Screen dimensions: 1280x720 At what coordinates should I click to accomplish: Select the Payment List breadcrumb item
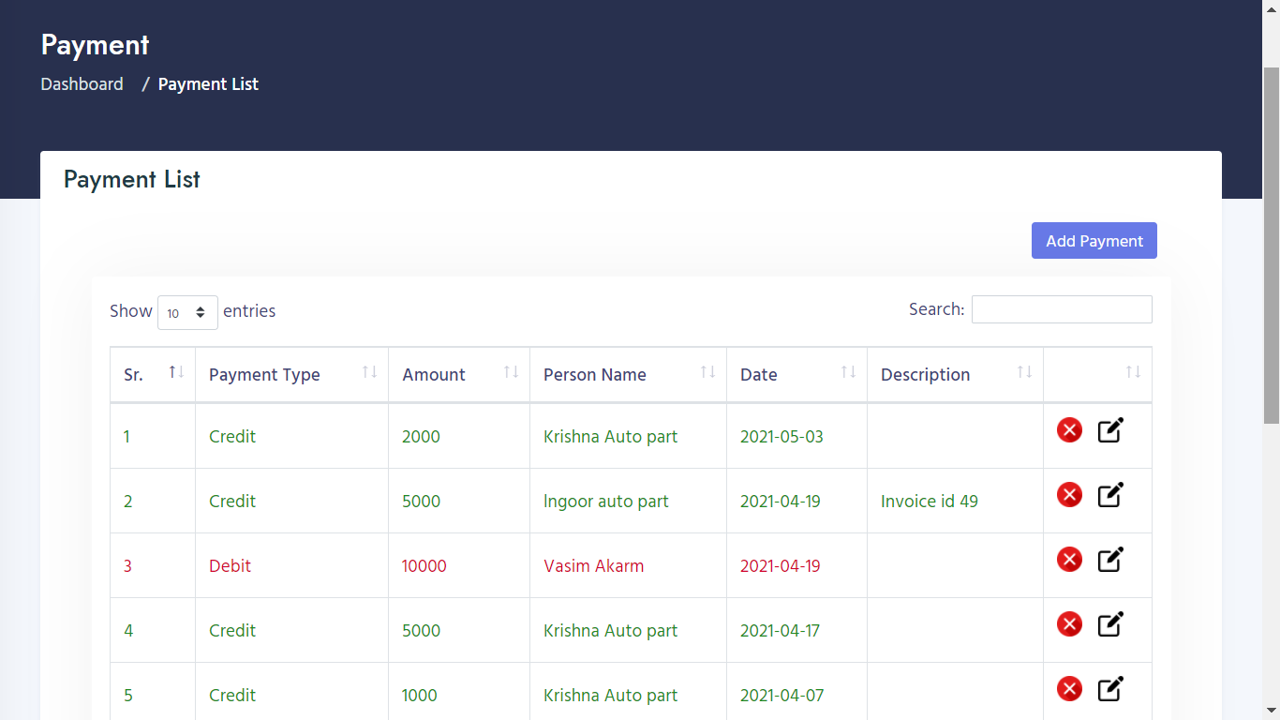(x=208, y=83)
